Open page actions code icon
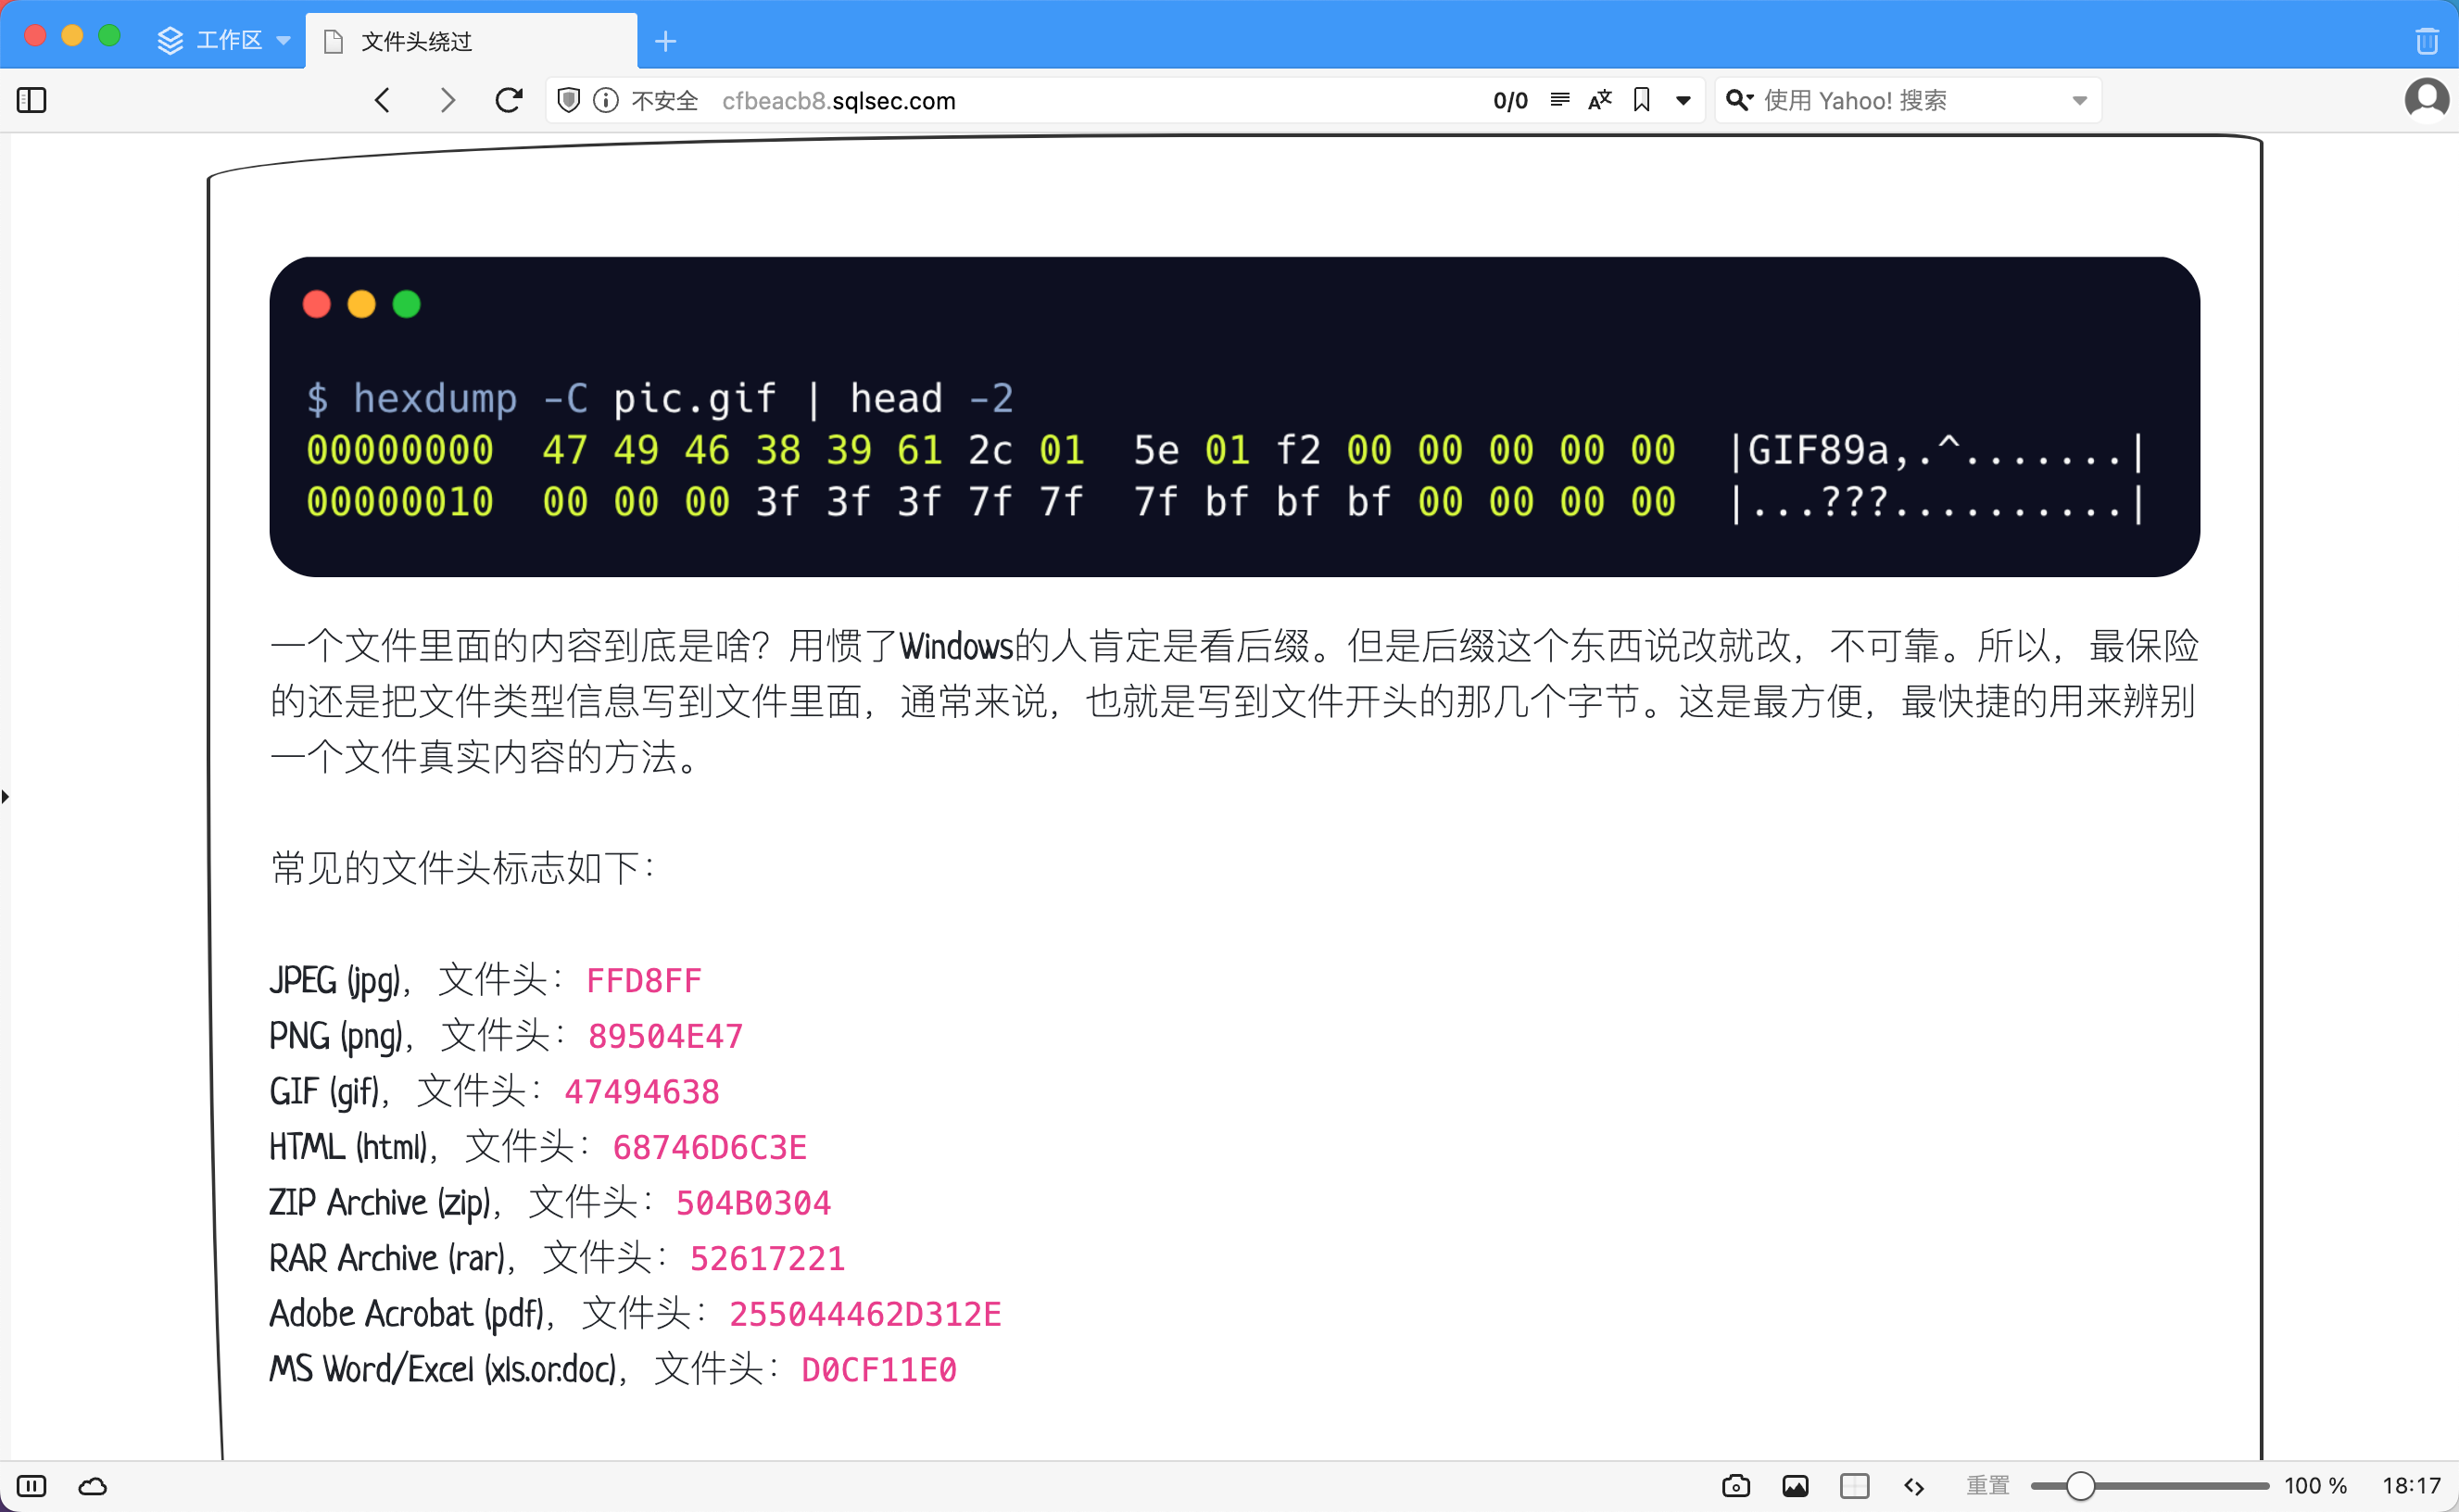 click(1914, 1486)
